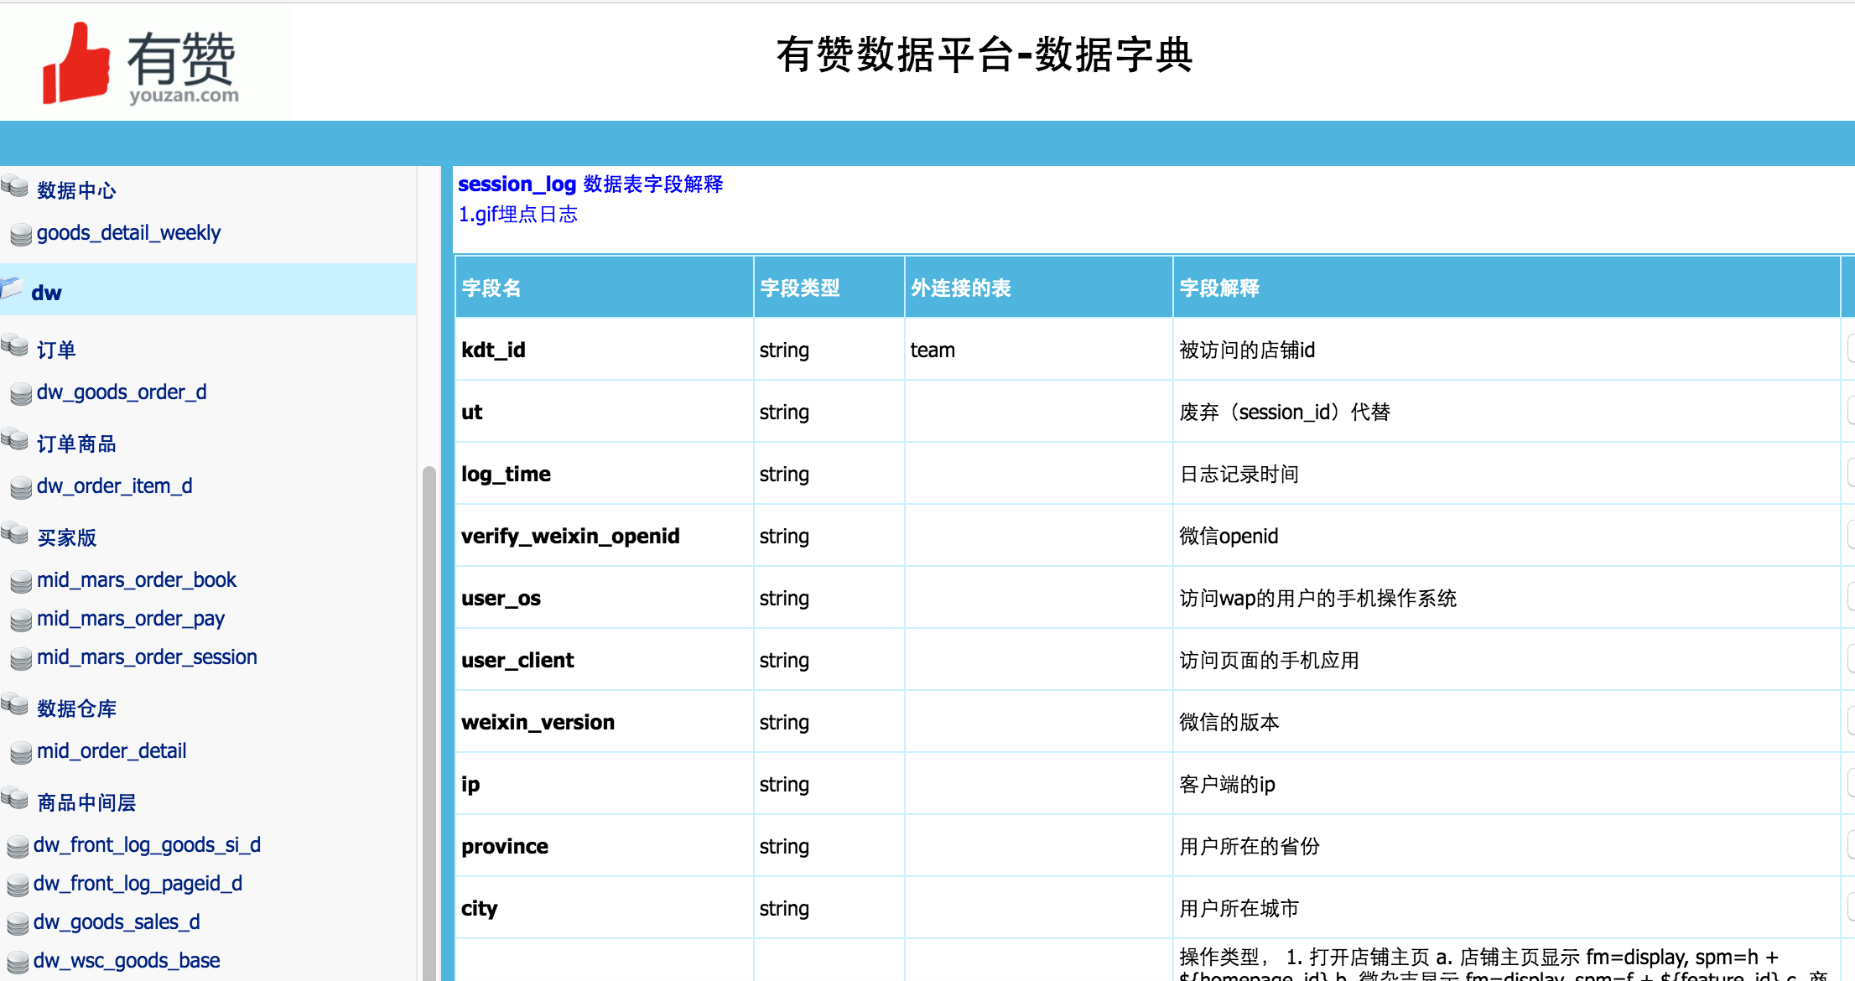Open mid_mars_order_session in the sidebar
This screenshot has height=981, width=1855.
point(147,657)
